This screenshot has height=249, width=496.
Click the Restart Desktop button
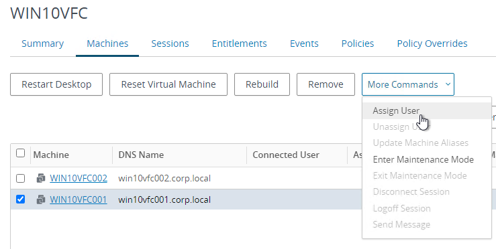[56, 84]
